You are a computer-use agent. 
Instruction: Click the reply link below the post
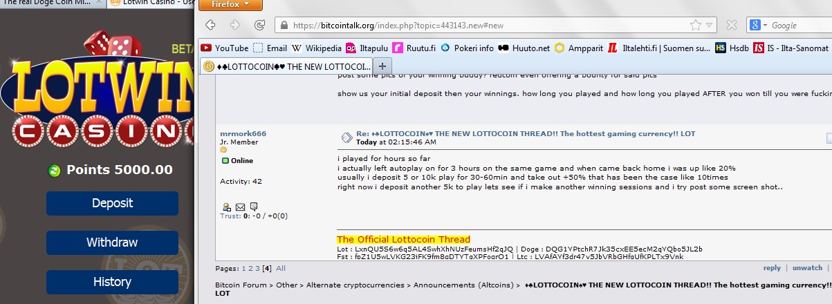click(x=772, y=268)
